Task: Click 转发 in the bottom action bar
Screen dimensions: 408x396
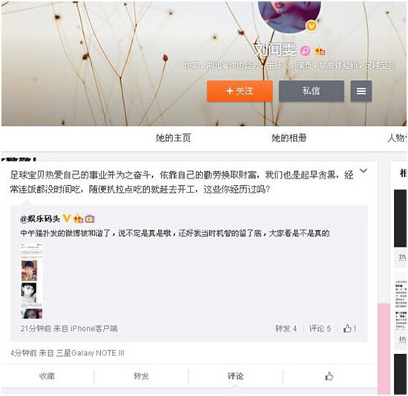Action: pyautogui.click(x=141, y=376)
